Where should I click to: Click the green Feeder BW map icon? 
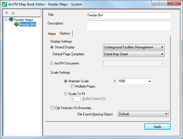[17, 24]
